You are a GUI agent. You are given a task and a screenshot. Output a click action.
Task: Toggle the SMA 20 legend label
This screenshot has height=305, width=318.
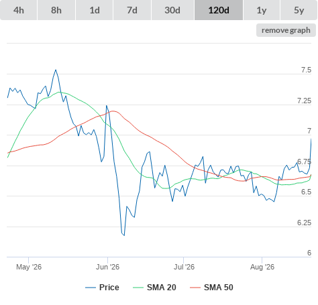pos(162,288)
